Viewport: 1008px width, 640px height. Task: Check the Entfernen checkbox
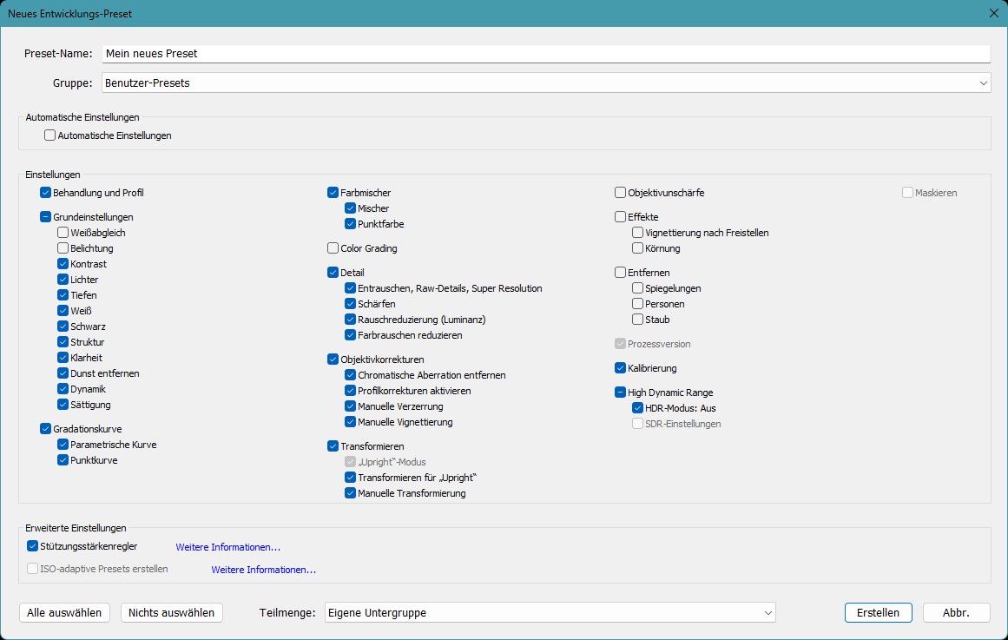tap(621, 272)
